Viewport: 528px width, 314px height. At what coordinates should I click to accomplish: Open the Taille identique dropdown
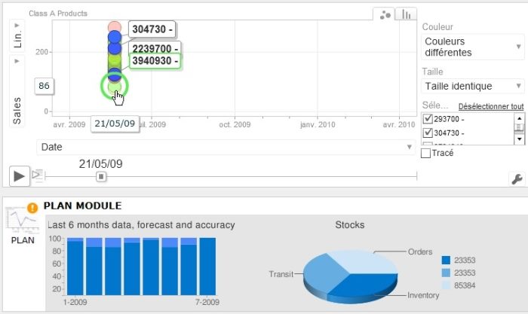point(472,87)
